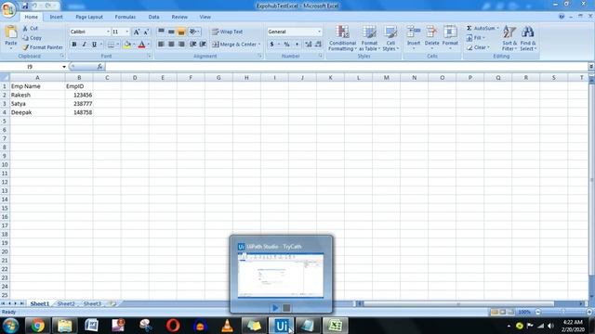Align text to the top of the cell
595x334 pixels.
tap(161, 32)
